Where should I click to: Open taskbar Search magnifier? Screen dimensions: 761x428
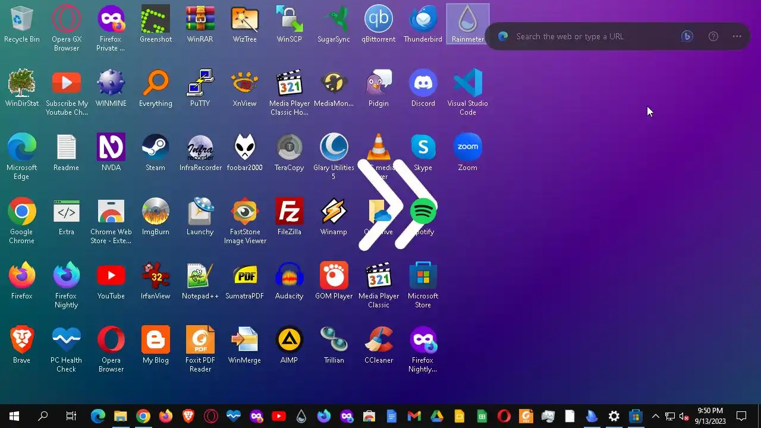43,416
